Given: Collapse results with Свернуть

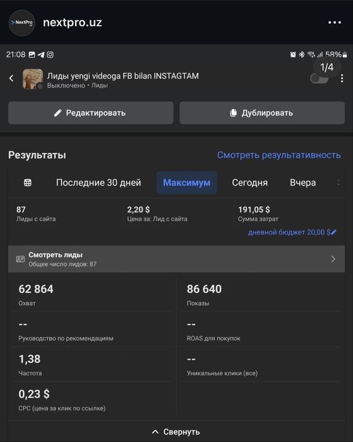Looking at the screenshot, I should pyautogui.click(x=176, y=432).
